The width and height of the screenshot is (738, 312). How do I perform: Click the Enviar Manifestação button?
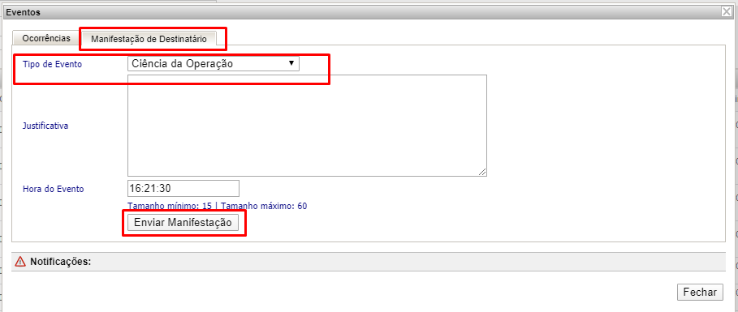click(183, 223)
